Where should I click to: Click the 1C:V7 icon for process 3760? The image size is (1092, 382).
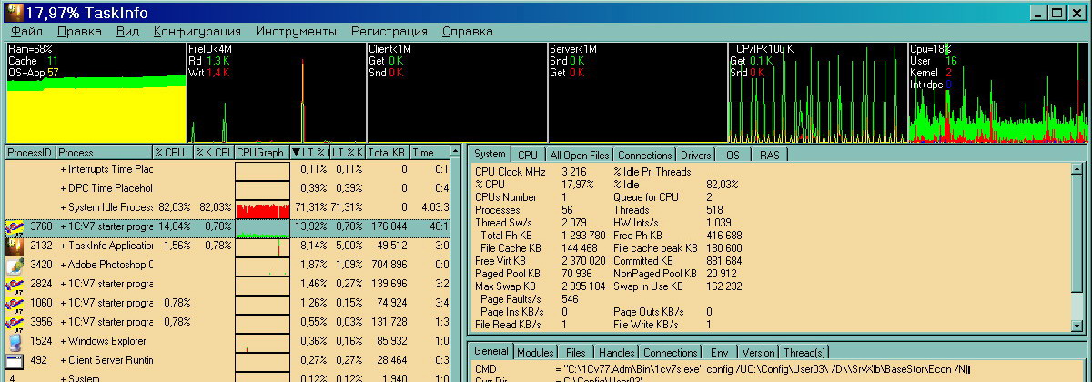point(15,226)
